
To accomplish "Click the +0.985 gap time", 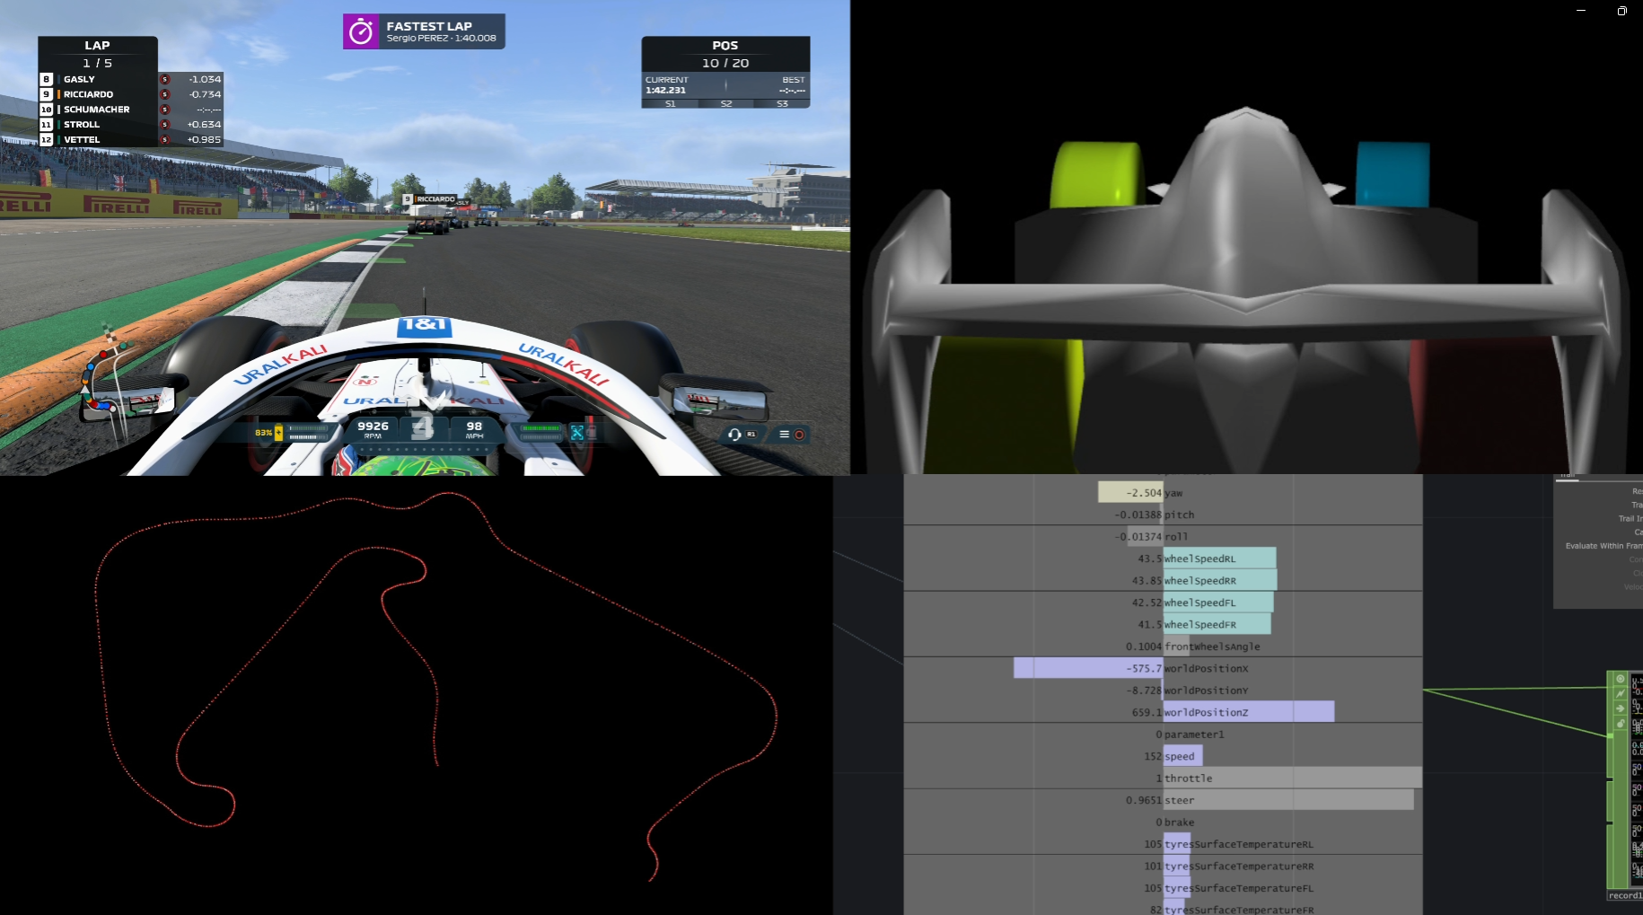I will point(204,140).
